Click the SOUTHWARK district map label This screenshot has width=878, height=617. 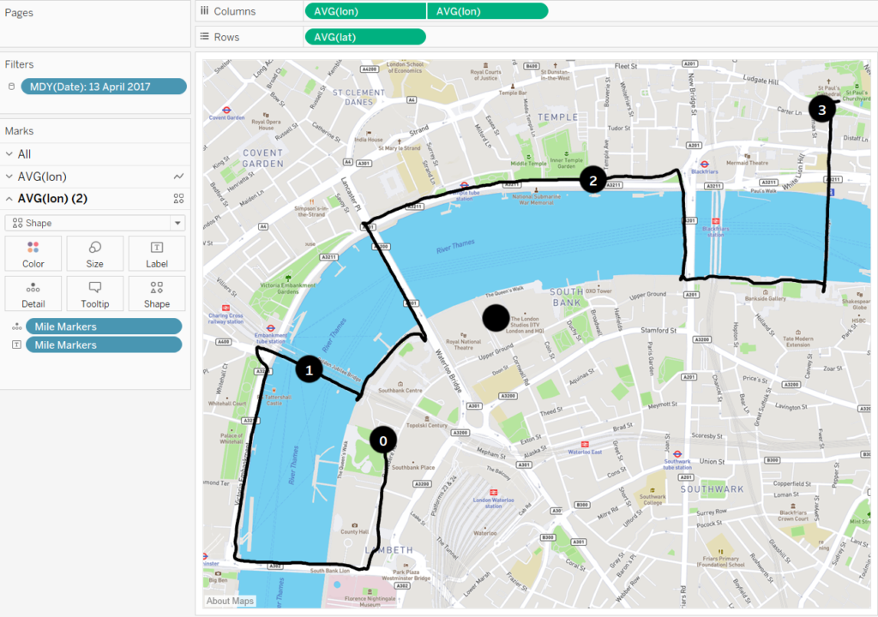click(713, 488)
